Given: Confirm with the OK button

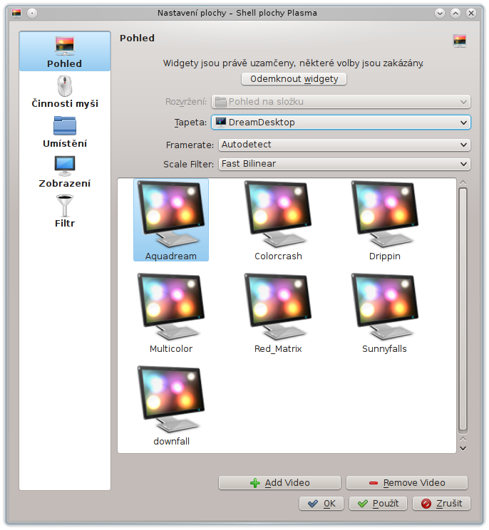Looking at the screenshot, I should 321,504.
